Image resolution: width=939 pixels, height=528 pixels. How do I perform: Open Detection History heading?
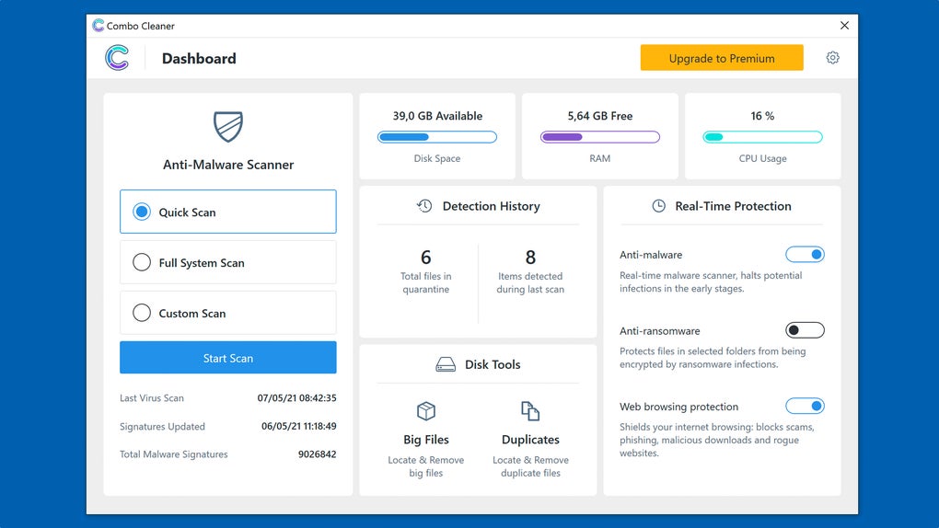[491, 206]
